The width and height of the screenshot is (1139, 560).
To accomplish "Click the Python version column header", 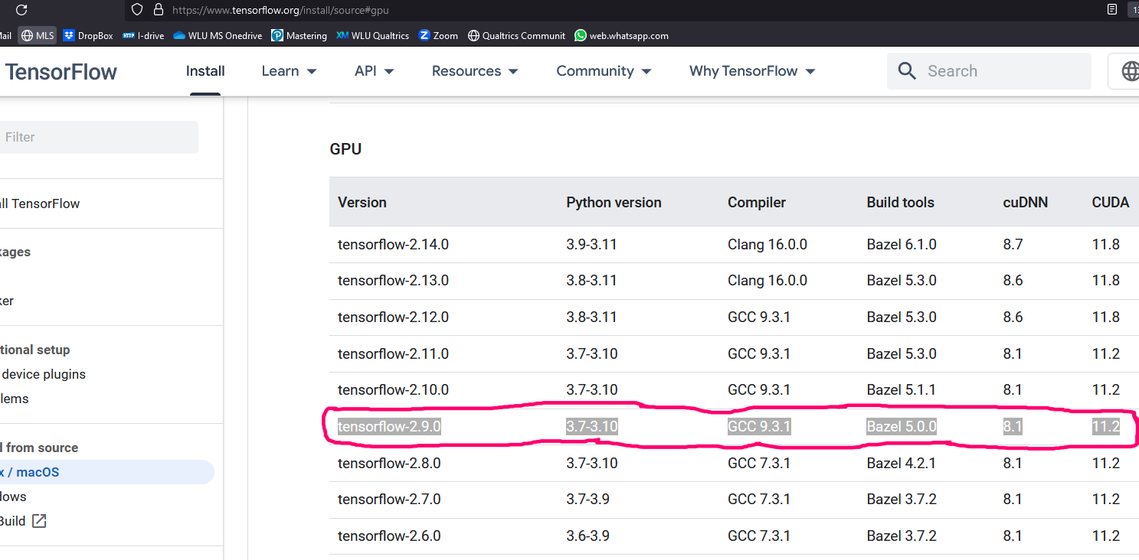I will tap(614, 202).
